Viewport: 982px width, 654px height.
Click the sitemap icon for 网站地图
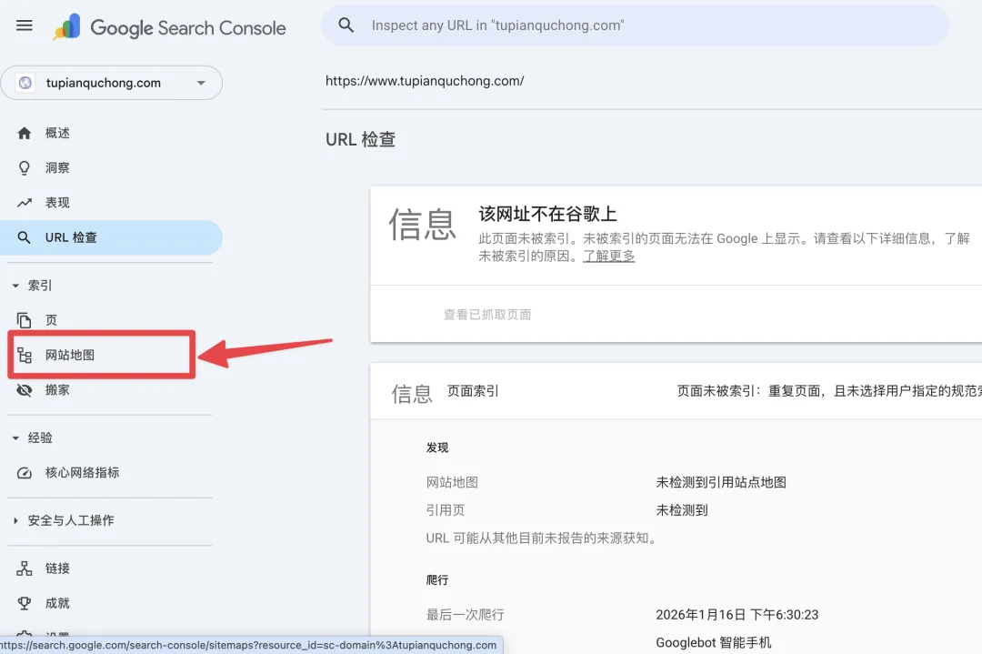tap(25, 355)
